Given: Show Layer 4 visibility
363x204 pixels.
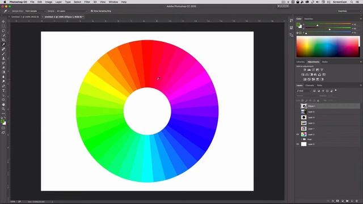Looking at the screenshot, I should [298, 117].
